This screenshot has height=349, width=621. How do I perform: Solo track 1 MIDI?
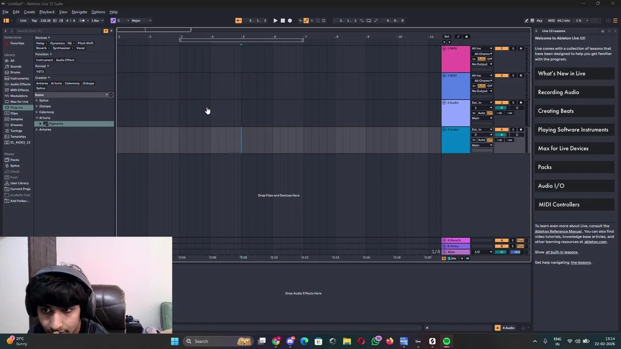513,48
